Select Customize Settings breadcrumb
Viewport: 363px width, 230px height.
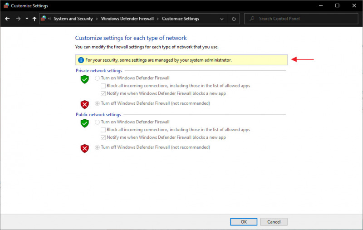click(180, 19)
